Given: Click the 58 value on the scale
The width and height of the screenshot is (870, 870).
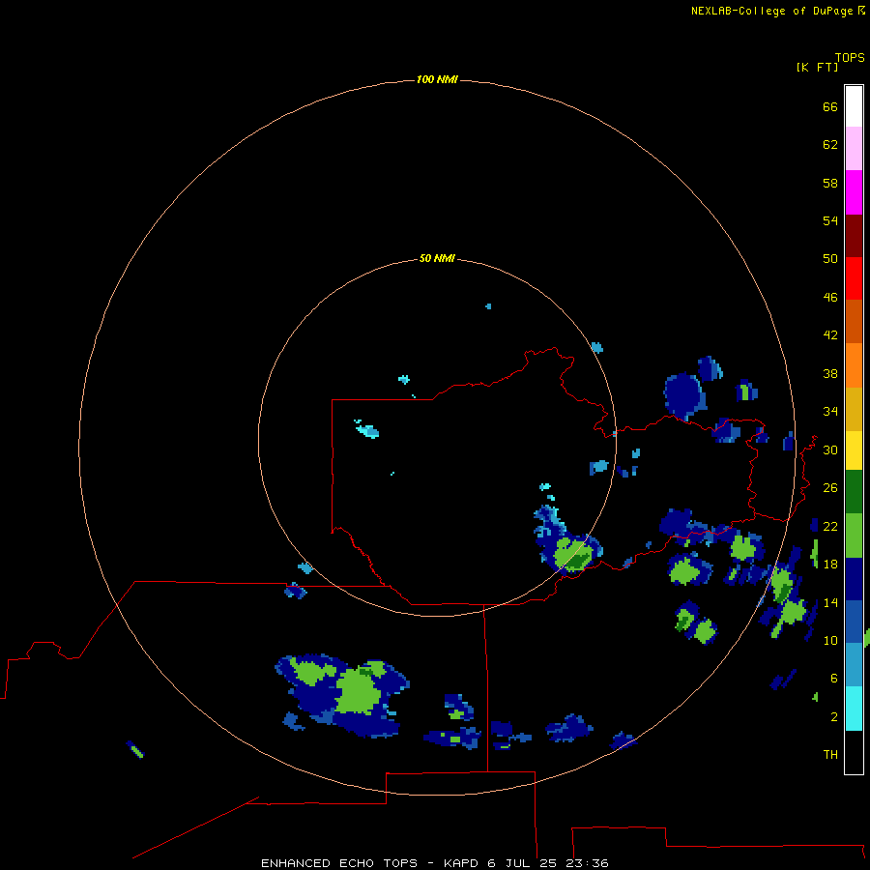Looking at the screenshot, I should pyautogui.click(x=830, y=183).
